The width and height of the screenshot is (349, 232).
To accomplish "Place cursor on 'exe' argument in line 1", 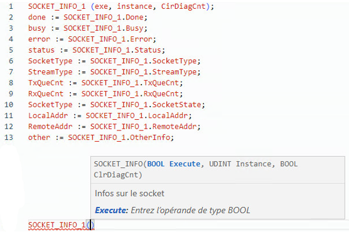I will [x=101, y=6].
